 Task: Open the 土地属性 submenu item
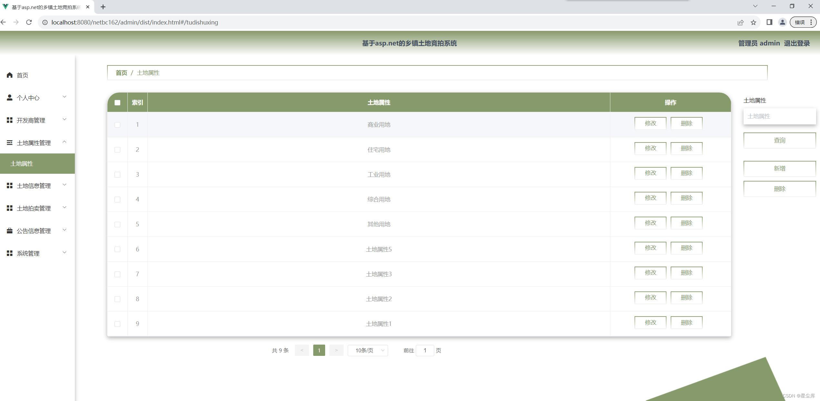pyautogui.click(x=21, y=163)
